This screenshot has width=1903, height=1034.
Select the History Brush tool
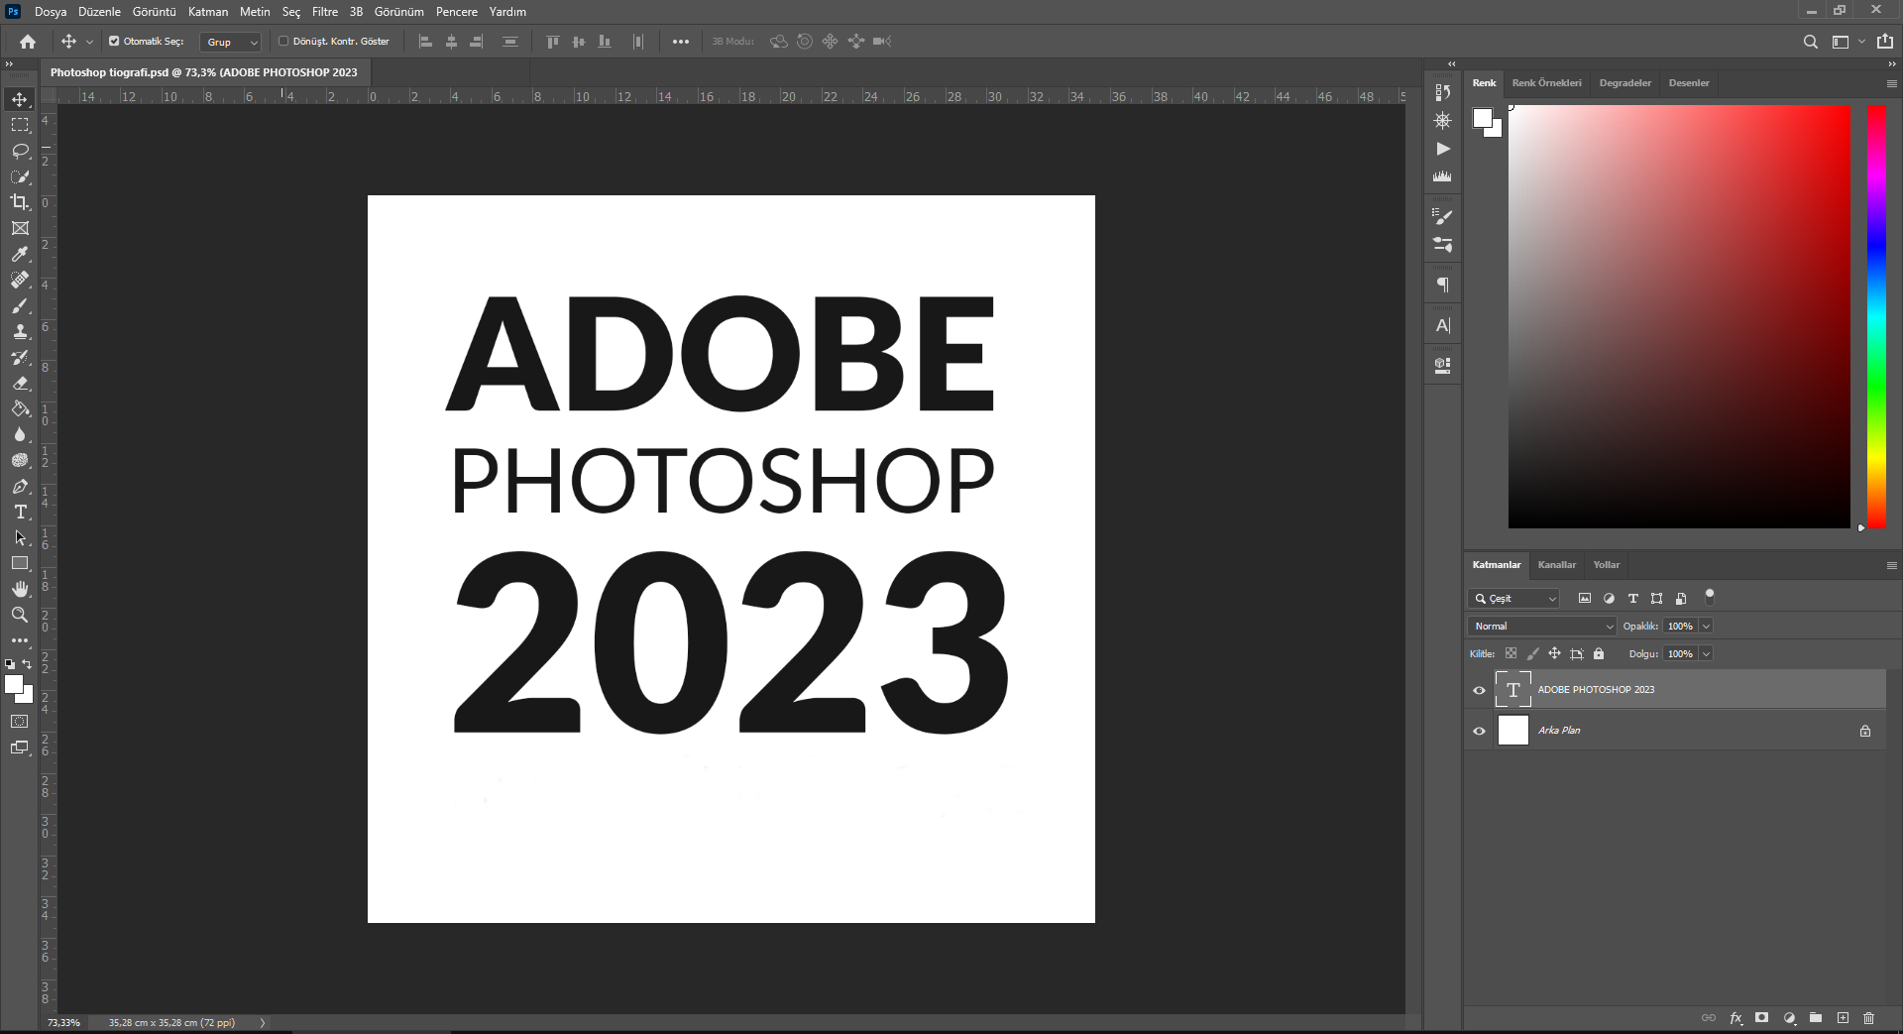(20, 357)
